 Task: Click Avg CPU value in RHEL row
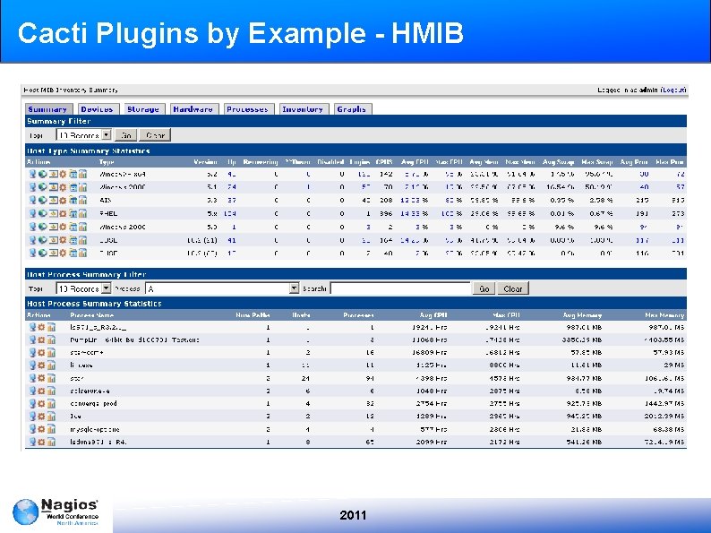pyautogui.click(x=415, y=213)
